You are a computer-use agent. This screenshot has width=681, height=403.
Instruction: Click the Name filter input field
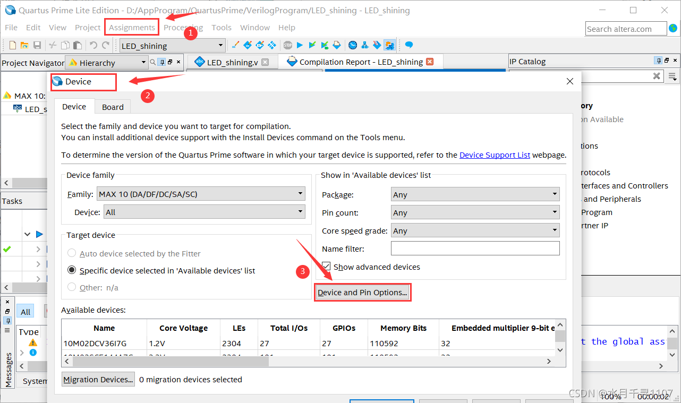[475, 248]
